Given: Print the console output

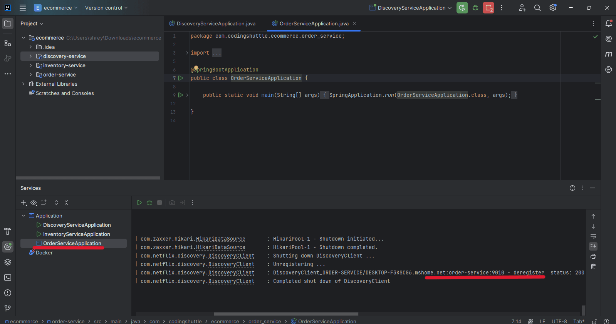Looking at the screenshot, I should pos(593,256).
